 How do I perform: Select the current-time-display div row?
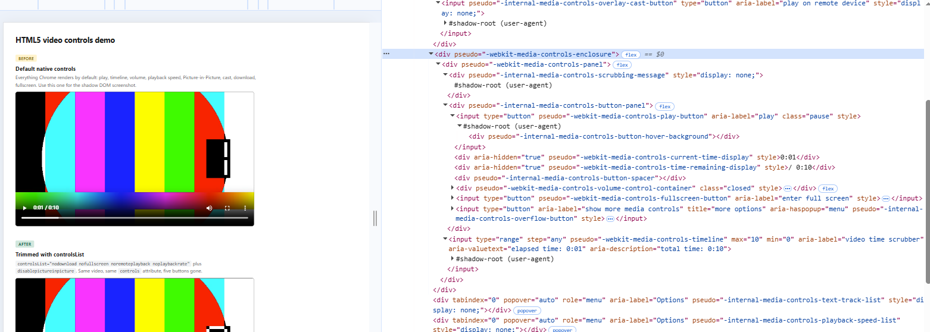click(x=637, y=157)
